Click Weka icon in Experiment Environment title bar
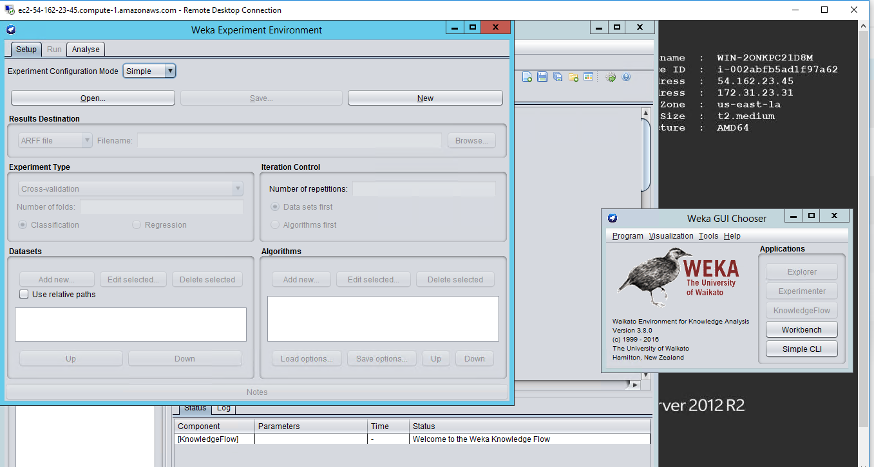The image size is (874, 467). point(11,30)
